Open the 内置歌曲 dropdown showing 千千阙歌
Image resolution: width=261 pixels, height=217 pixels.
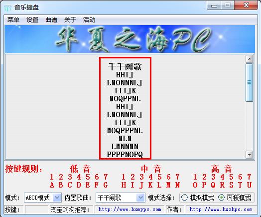coord(140,198)
